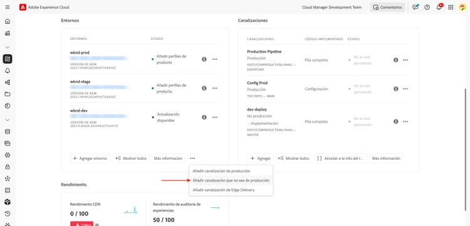
Task: Open more actions for wknd-dev
Action: [x=214, y=117]
